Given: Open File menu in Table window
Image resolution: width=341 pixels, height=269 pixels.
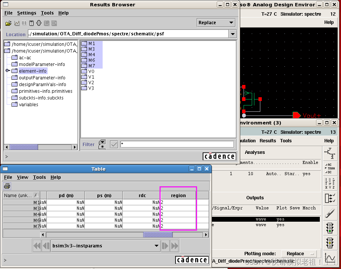Looking at the screenshot, I should coord(8,177).
